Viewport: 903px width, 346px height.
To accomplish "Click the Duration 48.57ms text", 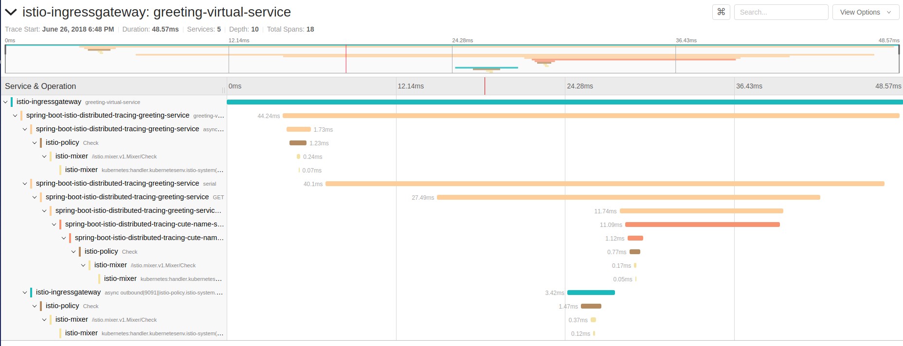I will pyautogui.click(x=150, y=29).
